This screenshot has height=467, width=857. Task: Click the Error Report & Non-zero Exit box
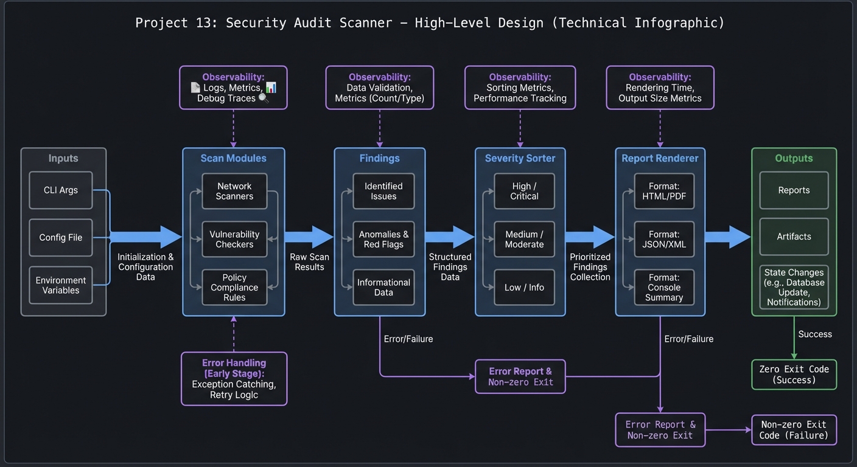pos(520,376)
